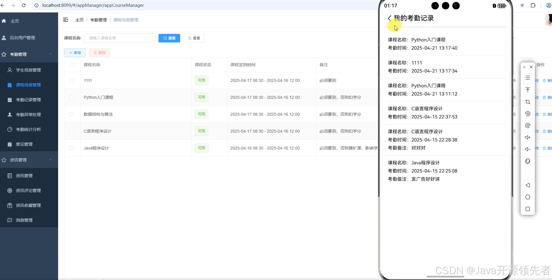Click the site info icon in address bar
This screenshot has width=552, height=280.
pos(36,5)
